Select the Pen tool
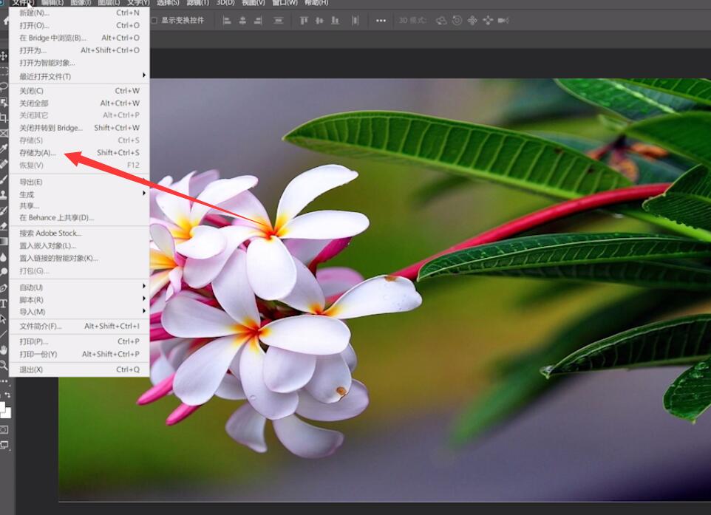Viewport: 711px width, 515px height. 4,288
